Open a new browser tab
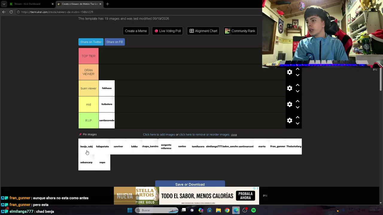 pos(107,4)
